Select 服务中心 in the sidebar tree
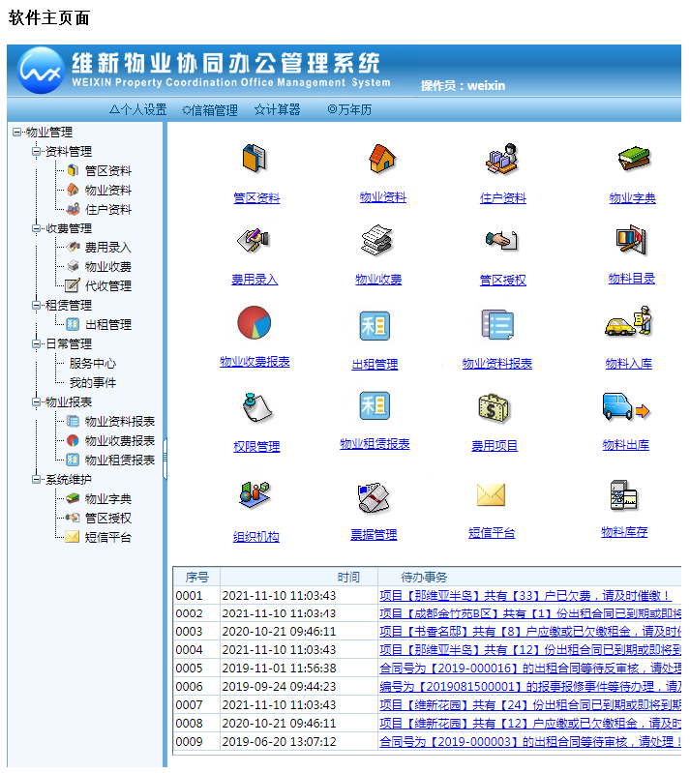This screenshot has height=773, width=690. point(93,364)
